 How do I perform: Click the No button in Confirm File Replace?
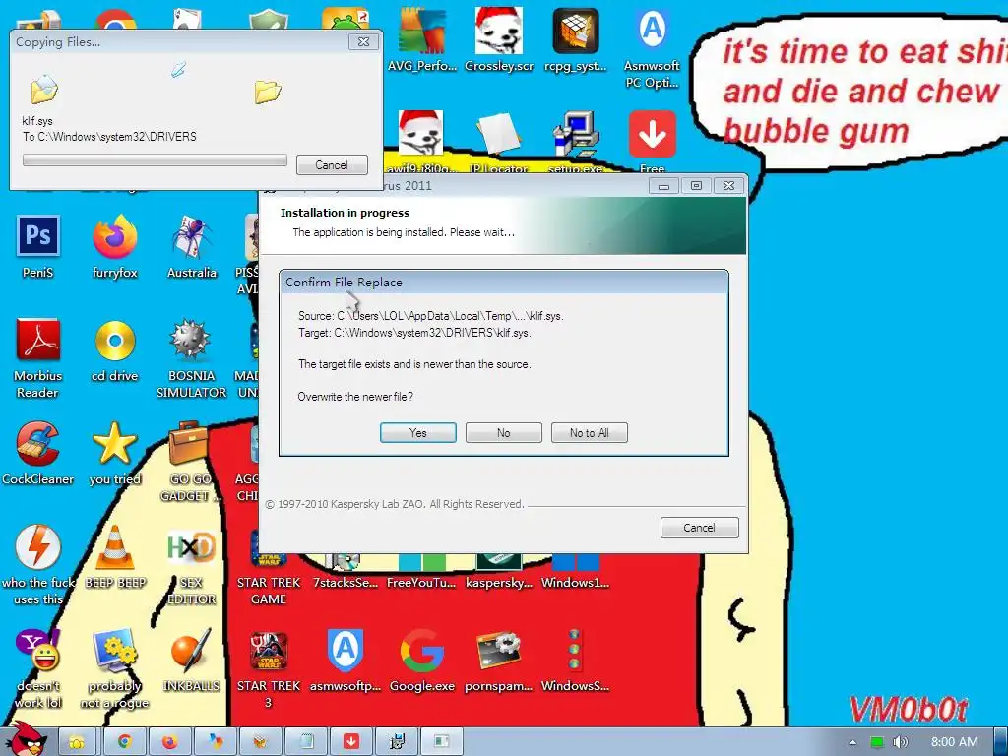coord(503,433)
